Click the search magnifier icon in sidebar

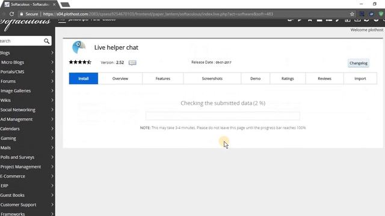point(47,41)
